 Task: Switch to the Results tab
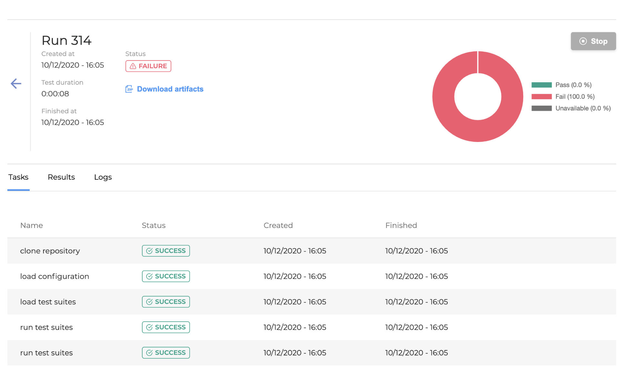(x=61, y=177)
